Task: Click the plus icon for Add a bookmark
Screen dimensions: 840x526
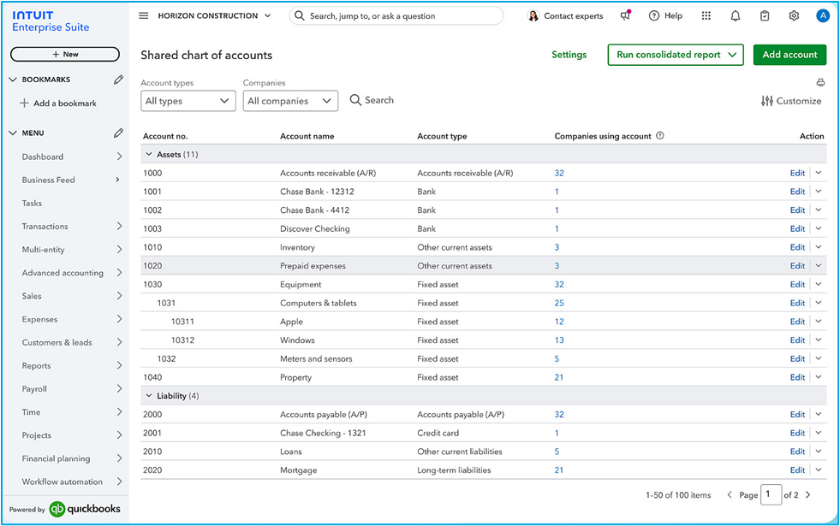Action: pyautogui.click(x=24, y=103)
